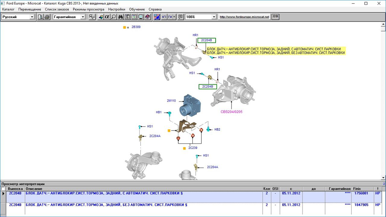
Task: Click the upper green-boxed 2C204B callout
Action: click(x=207, y=40)
